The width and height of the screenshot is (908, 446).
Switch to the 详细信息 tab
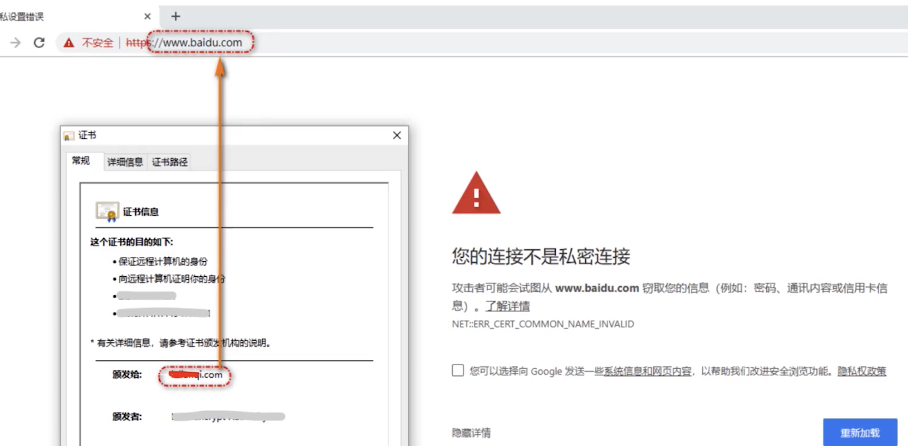click(x=125, y=162)
